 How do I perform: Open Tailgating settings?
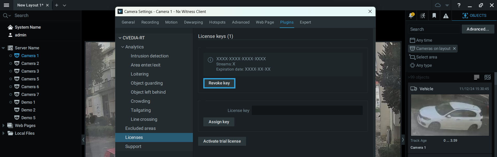pos(141,110)
